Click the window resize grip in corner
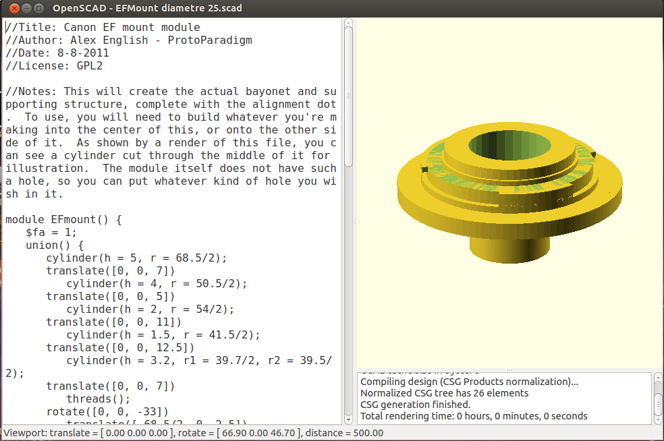Image resolution: width=664 pixels, height=441 pixels. 658,435
